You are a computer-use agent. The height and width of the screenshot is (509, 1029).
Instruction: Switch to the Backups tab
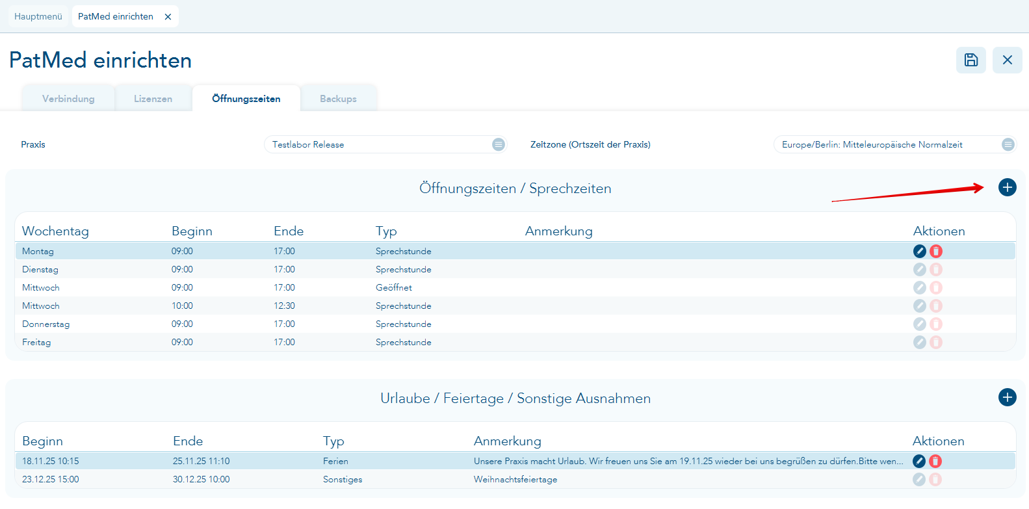338,99
